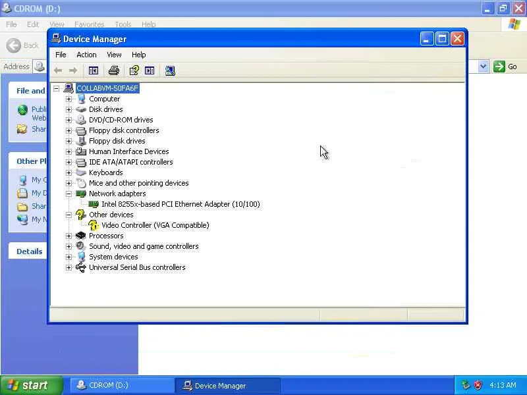This screenshot has width=527, height=395.
Task: Open Favorites menu in CDROM window
Action: tap(89, 24)
